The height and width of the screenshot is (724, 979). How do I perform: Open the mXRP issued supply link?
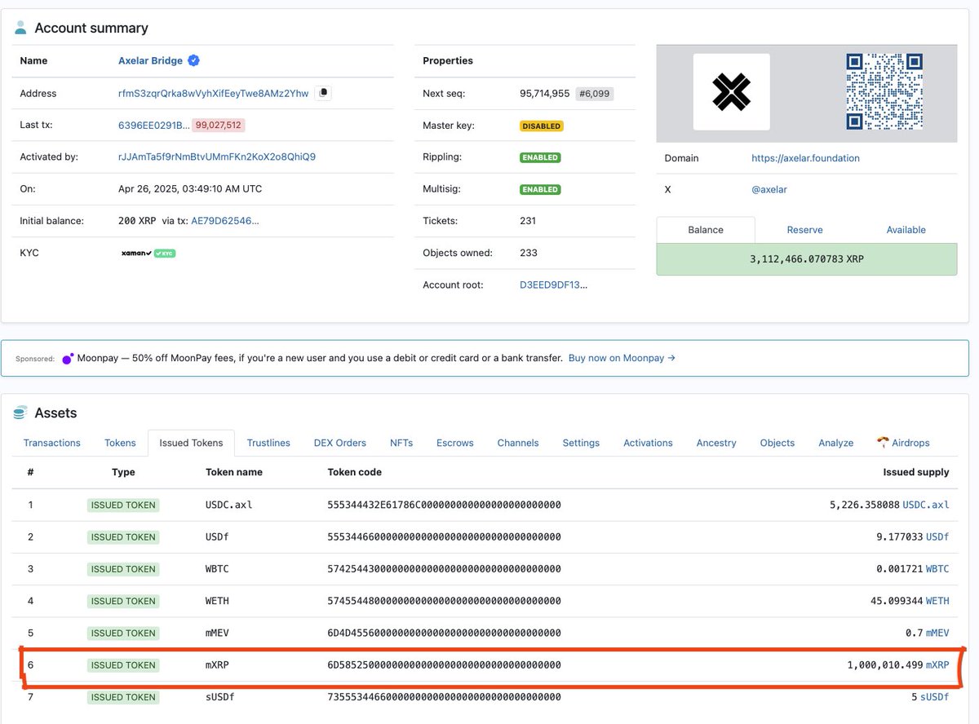point(937,664)
